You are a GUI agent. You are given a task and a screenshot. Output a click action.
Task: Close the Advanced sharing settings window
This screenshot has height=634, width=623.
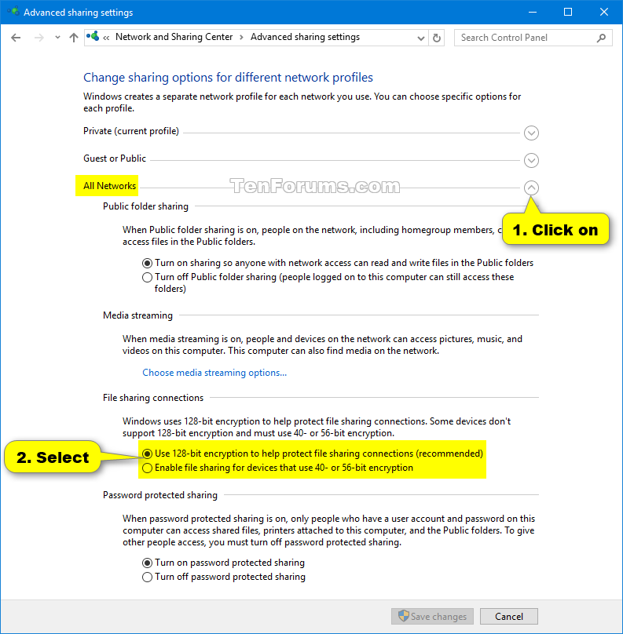[604, 12]
